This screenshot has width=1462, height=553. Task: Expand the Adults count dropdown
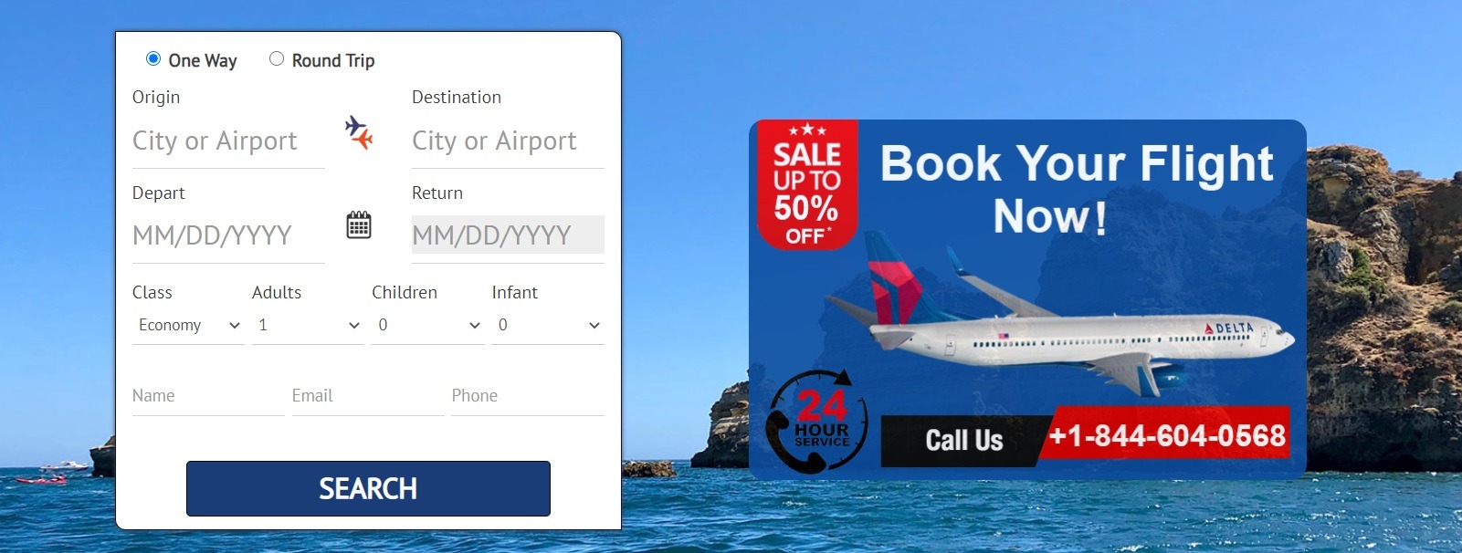point(308,326)
